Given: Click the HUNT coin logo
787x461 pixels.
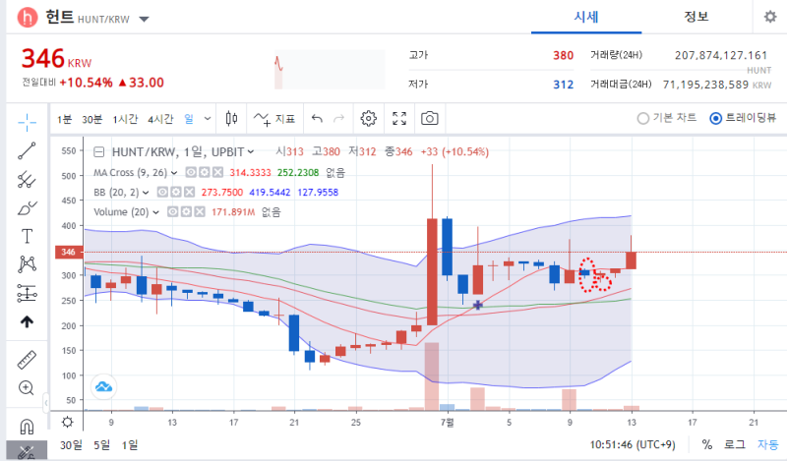Looking at the screenshot, I should click(28, 18).
